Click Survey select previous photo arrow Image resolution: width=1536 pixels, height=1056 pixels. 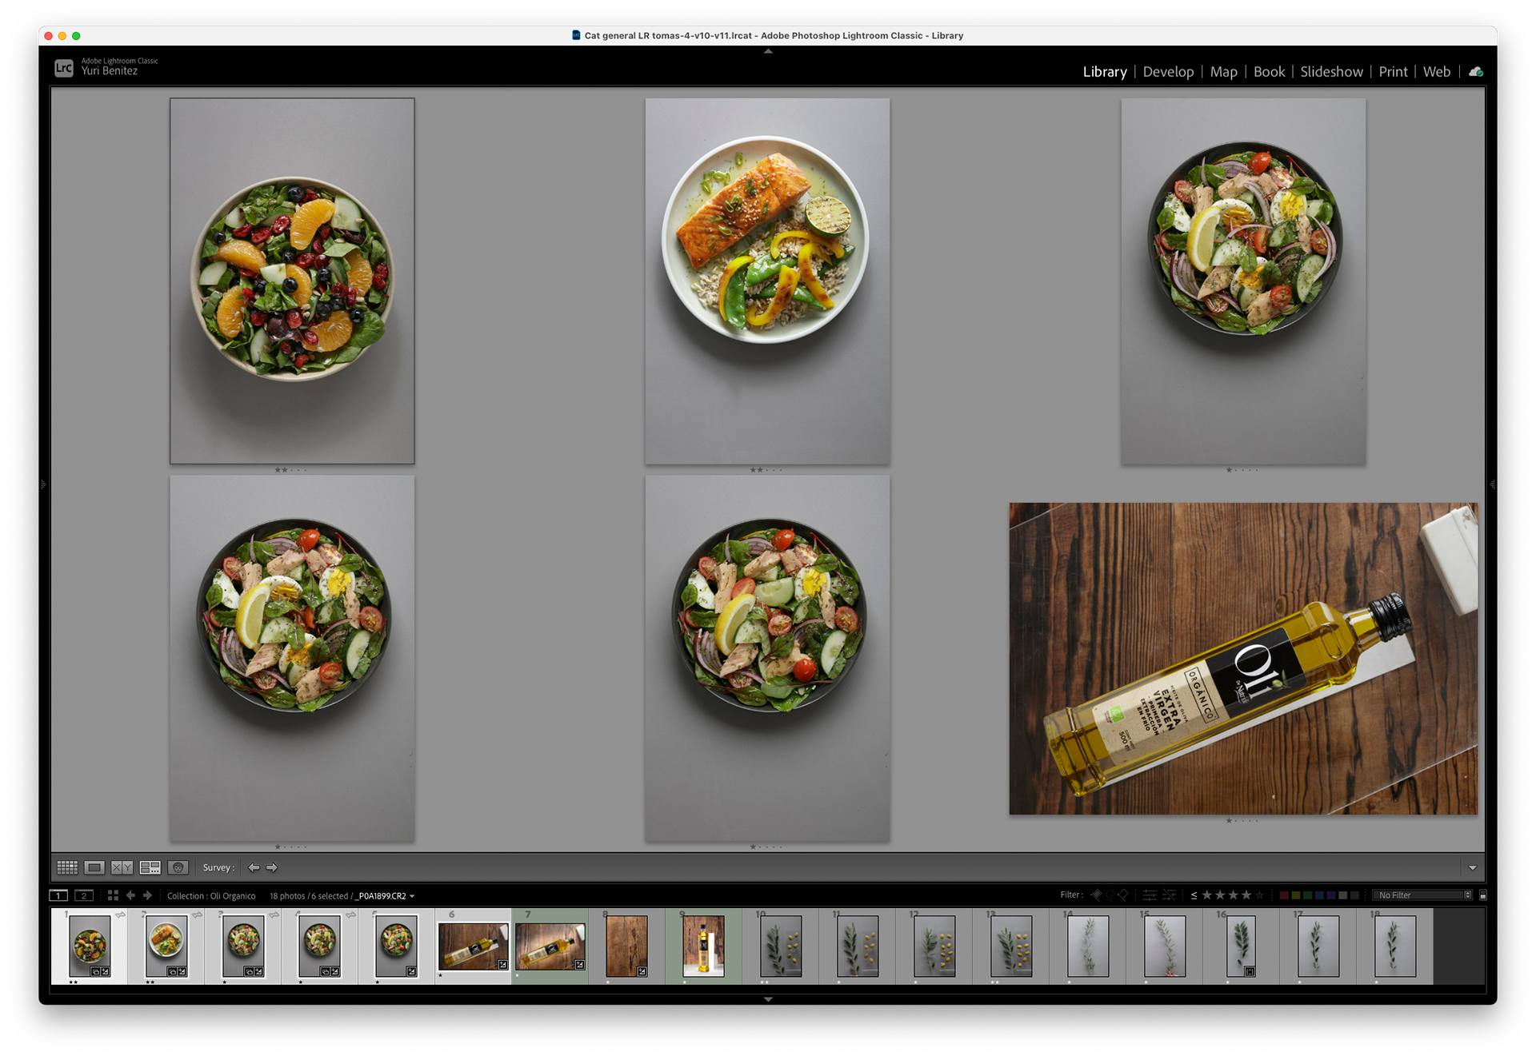tap(254, 867)
